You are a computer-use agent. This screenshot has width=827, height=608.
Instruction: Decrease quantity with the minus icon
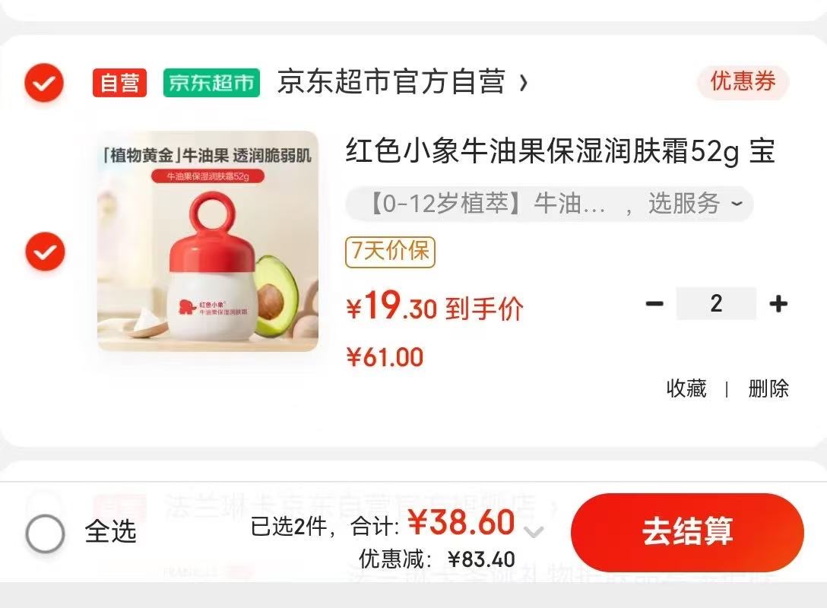click(654, 303)
